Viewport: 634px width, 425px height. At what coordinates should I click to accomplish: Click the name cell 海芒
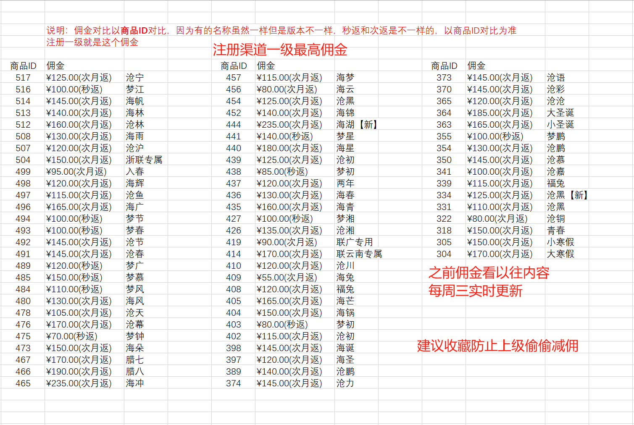point(356,301)
